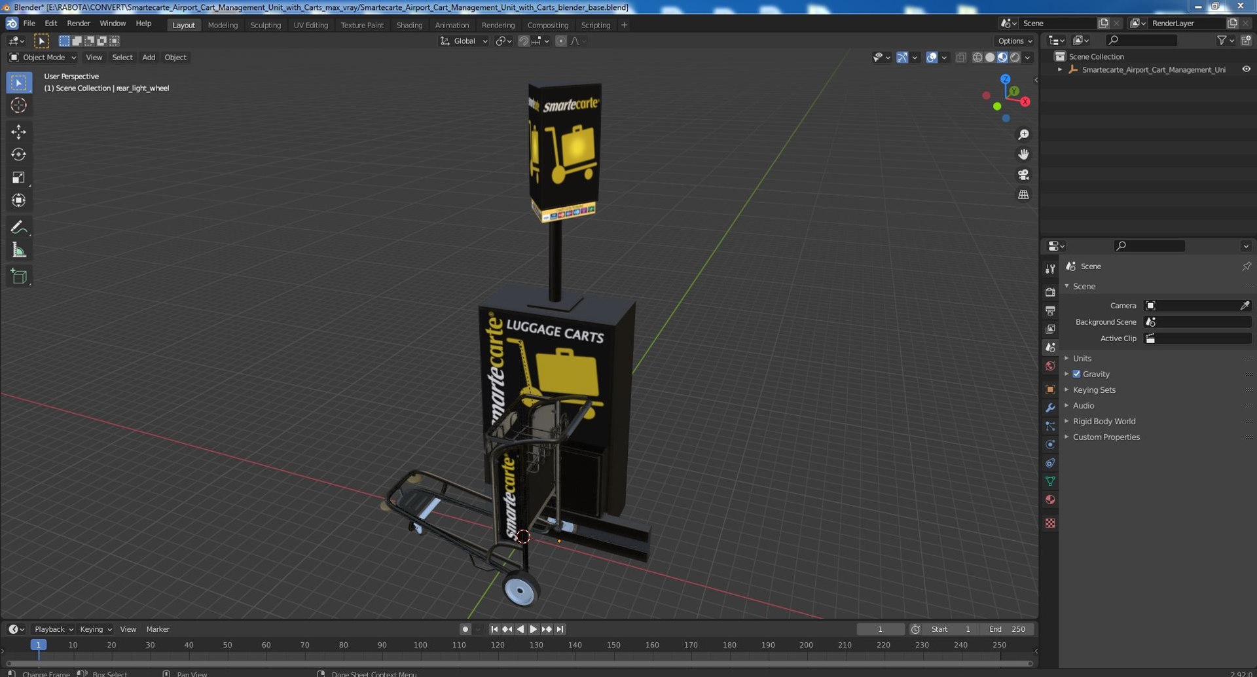Hide Smartecarte collection with eye icon
This screenshot has height=677, width=1257.
pos(1246,69)
